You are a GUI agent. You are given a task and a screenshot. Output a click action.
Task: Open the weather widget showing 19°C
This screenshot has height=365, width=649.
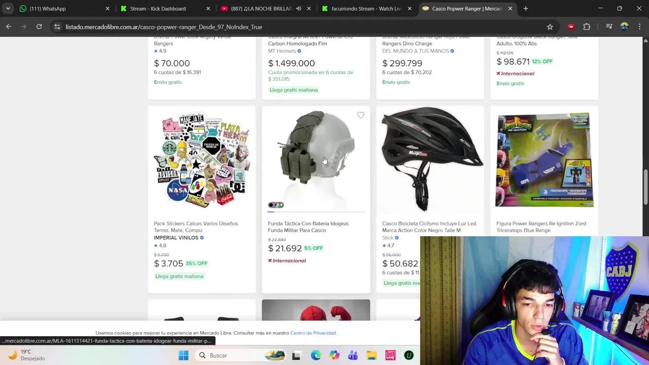[x=26, y=355]
